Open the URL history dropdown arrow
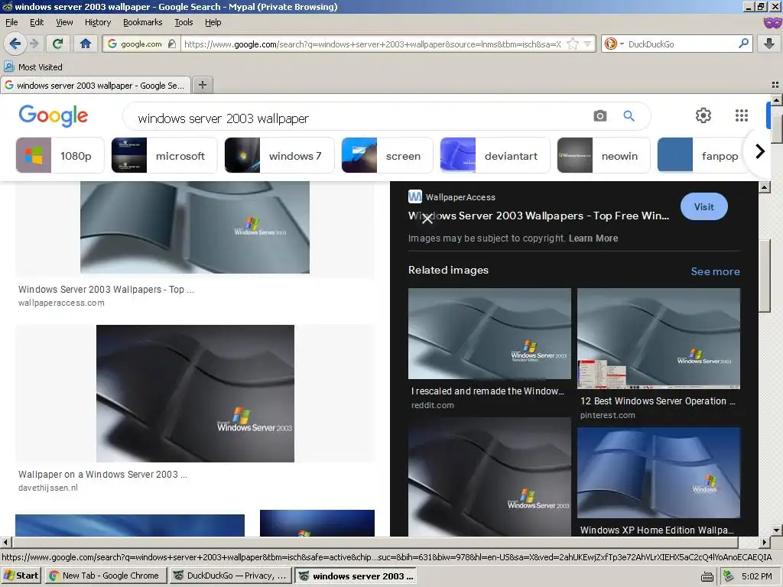 coord(588,44)
